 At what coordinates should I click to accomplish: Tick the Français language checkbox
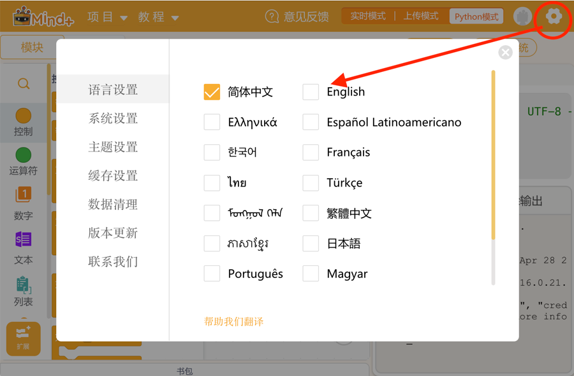click(x=311, y=152)
